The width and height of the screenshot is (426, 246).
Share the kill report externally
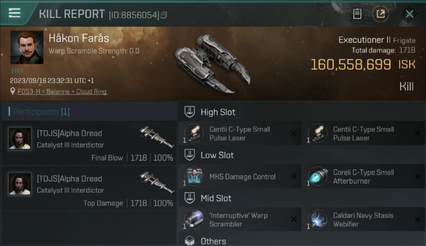point(380,14)
